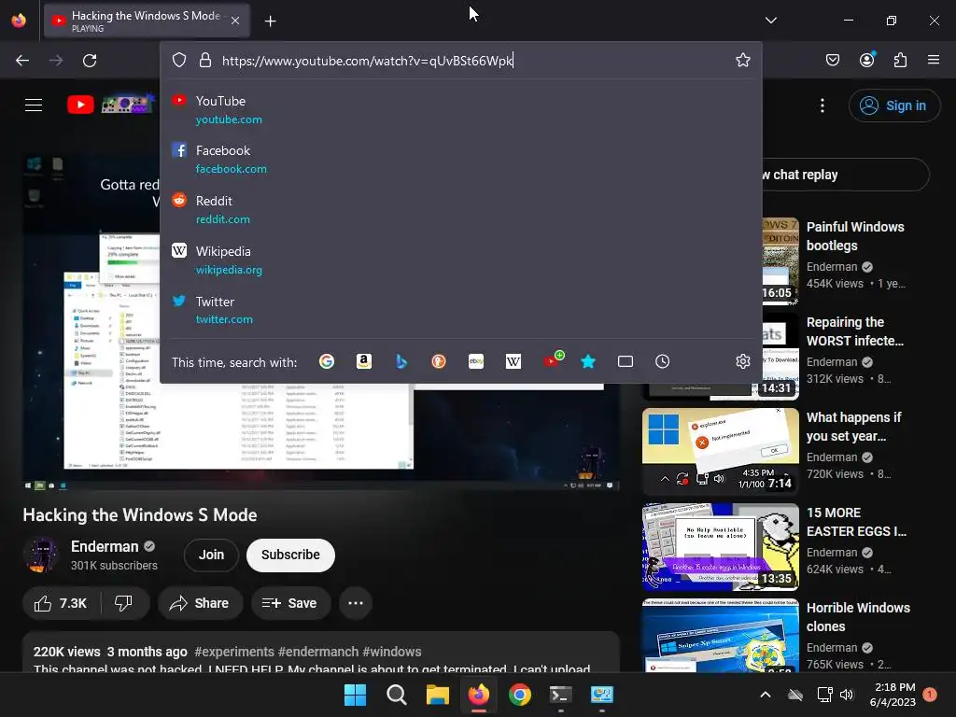Viewport: 956px width, 717px height.
Task: Open File Explorer from taskbar
Action: (437, 695)
